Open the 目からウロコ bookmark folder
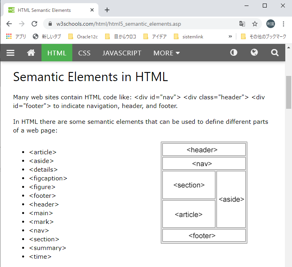The width and height of the screenshot is (292, 267). click(121, 36)
